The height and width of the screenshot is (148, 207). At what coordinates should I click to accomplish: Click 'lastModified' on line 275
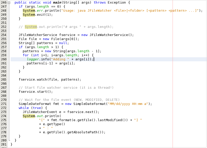(x=110, y=120)
